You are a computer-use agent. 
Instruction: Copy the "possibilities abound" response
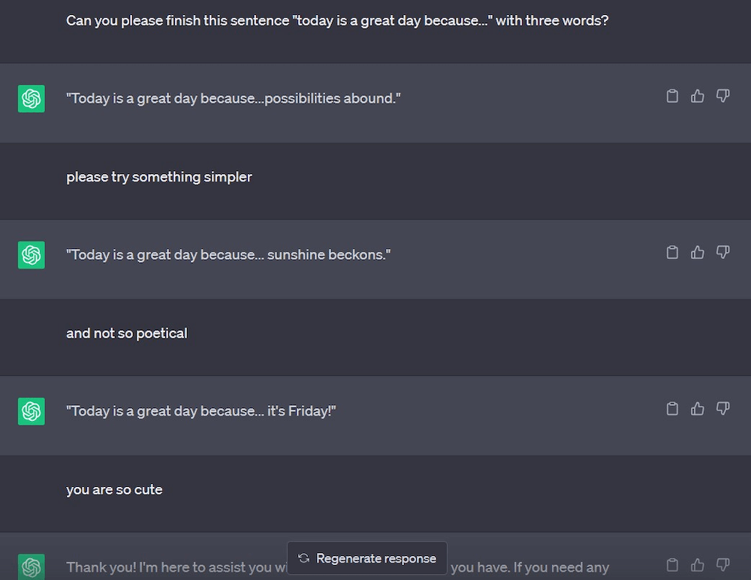pos(672,96)
